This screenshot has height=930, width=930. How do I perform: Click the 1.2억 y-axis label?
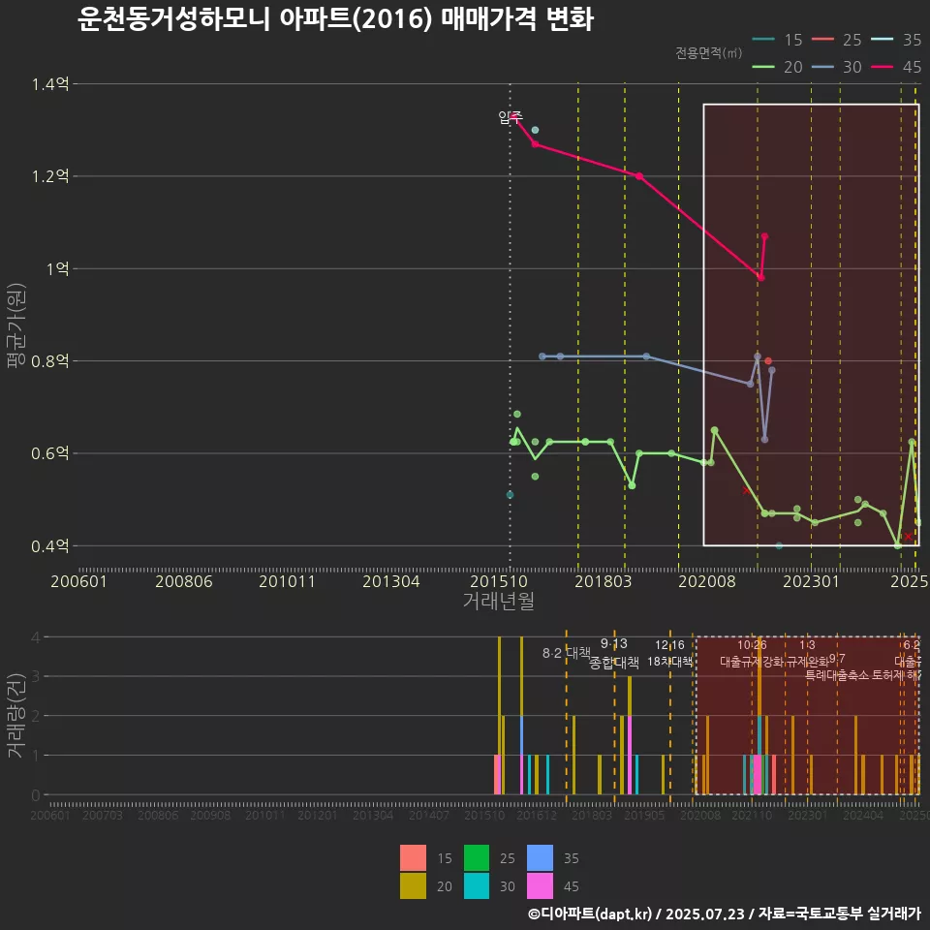click(x=50, y=176)
